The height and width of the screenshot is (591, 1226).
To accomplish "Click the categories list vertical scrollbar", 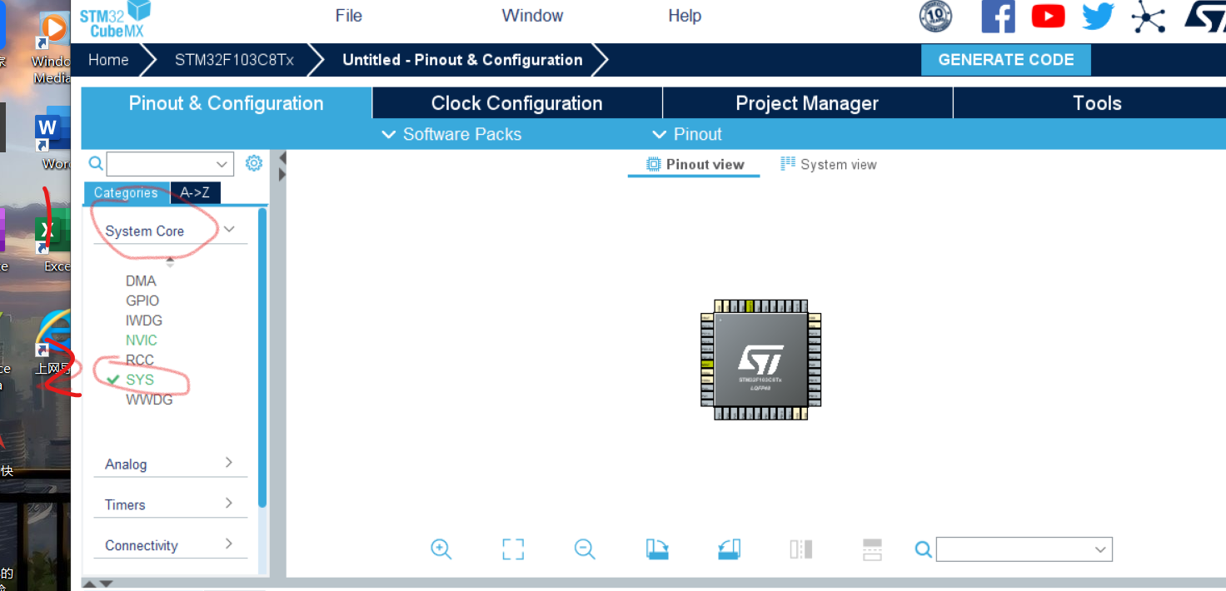I will [262, 358].
